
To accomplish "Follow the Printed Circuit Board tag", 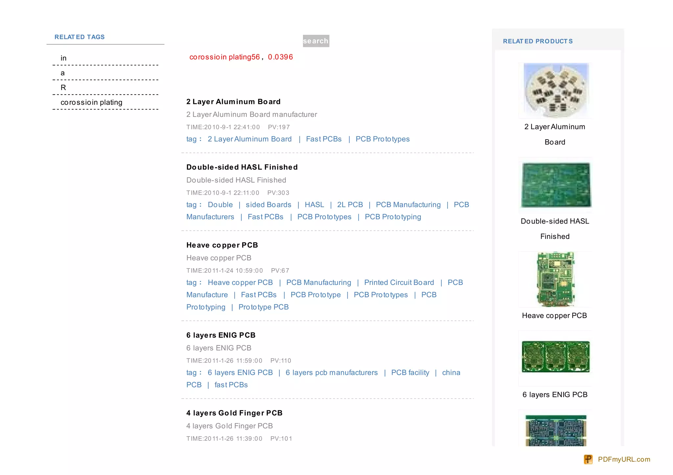I will 399,283.
